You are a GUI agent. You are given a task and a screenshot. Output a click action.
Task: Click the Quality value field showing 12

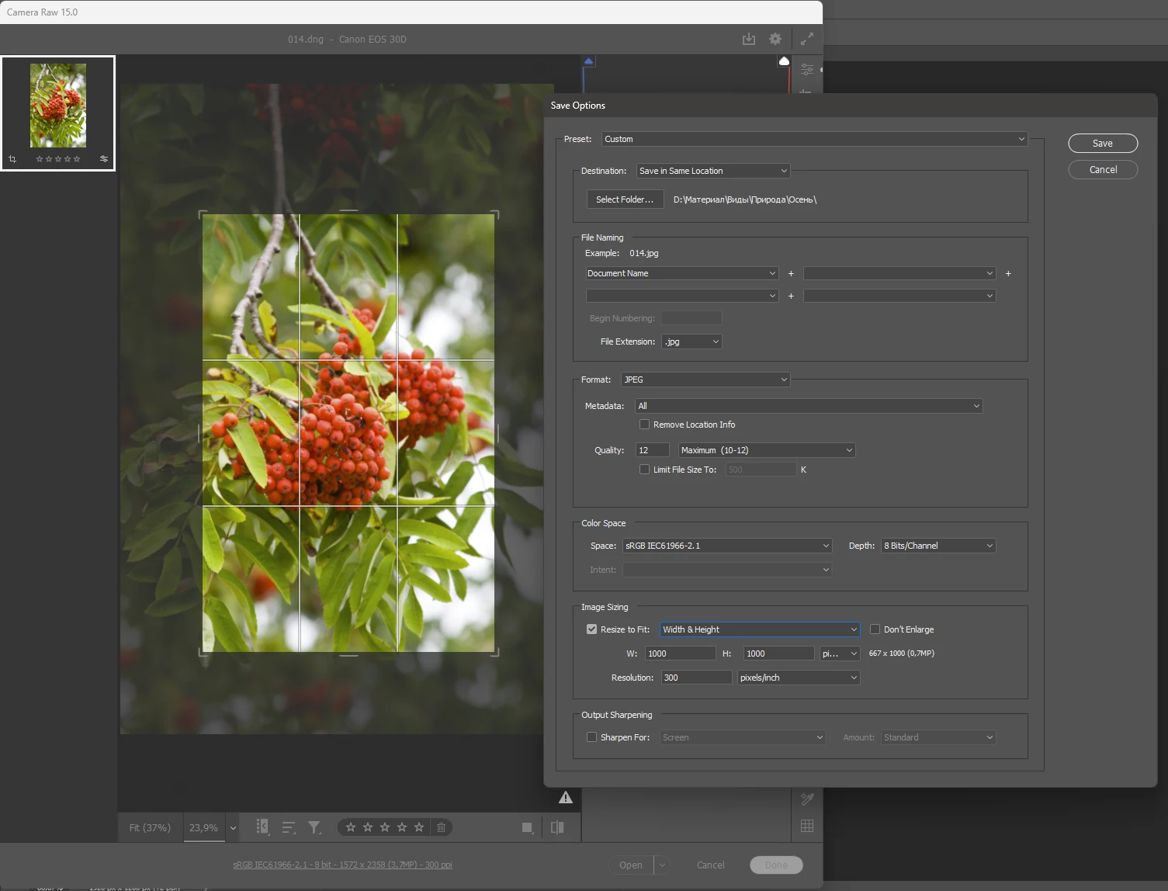click(652, 450)
